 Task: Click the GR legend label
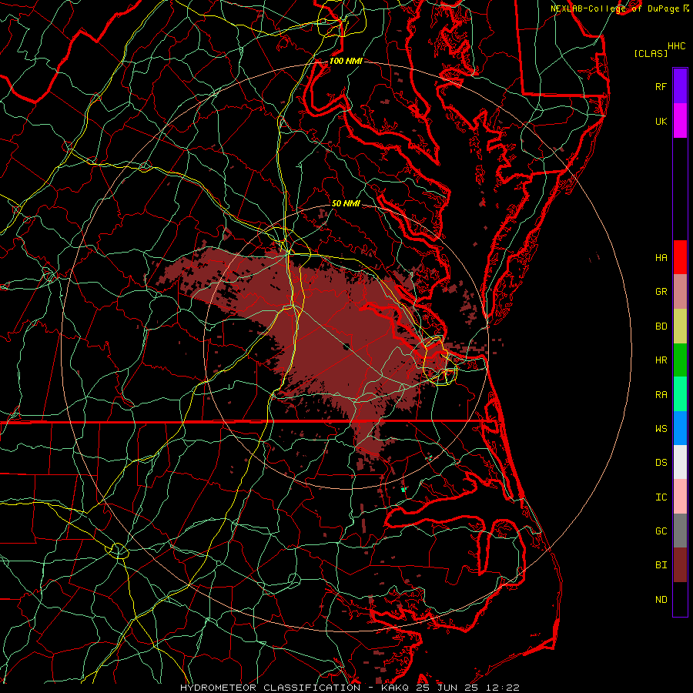tap(661, 292)
